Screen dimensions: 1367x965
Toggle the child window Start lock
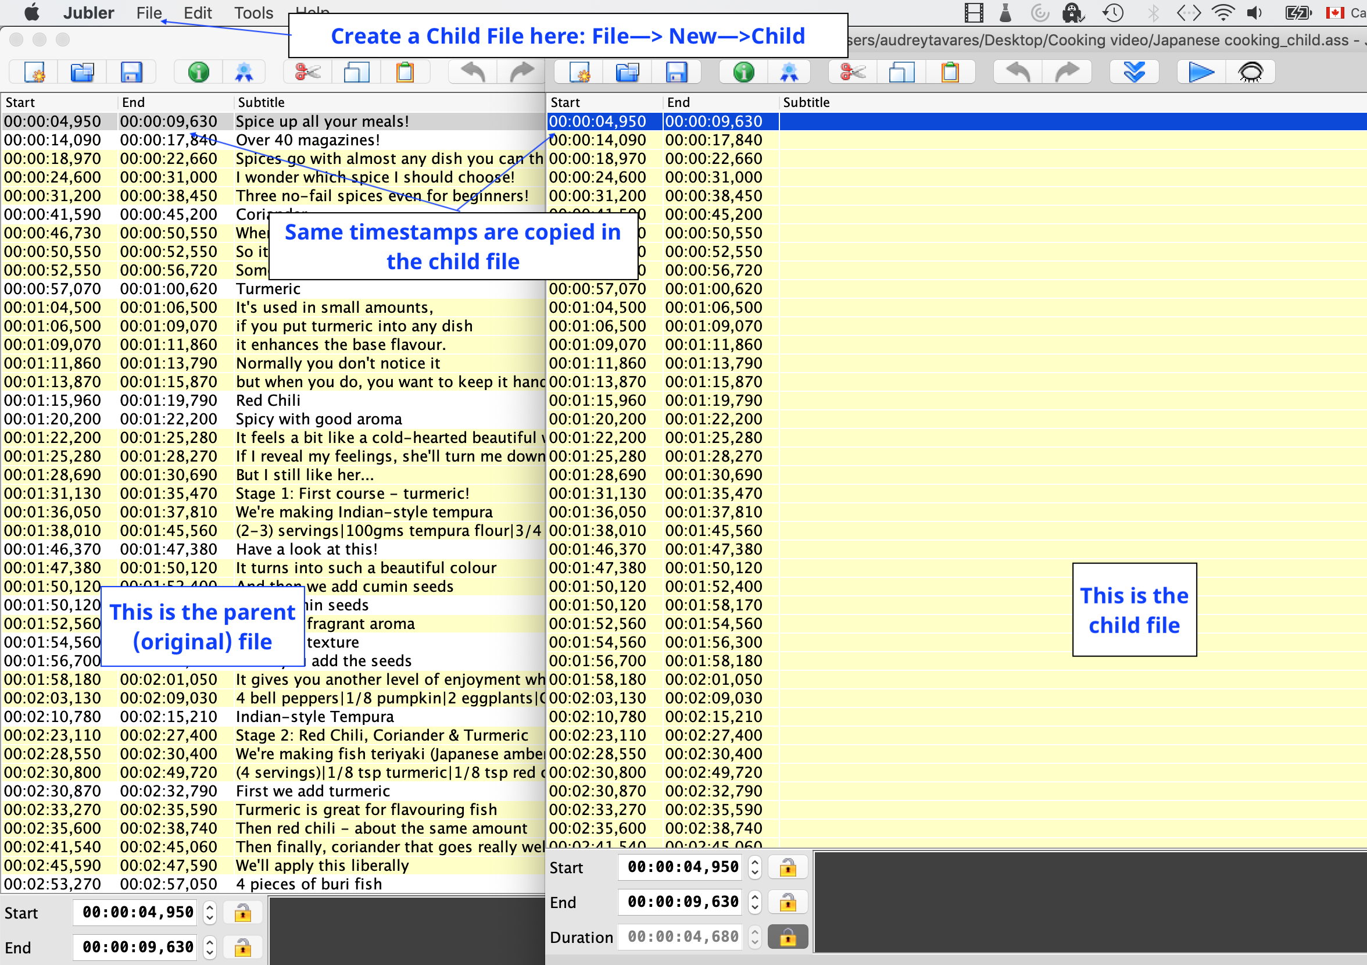pyautogui.click(x=788, y=867)
